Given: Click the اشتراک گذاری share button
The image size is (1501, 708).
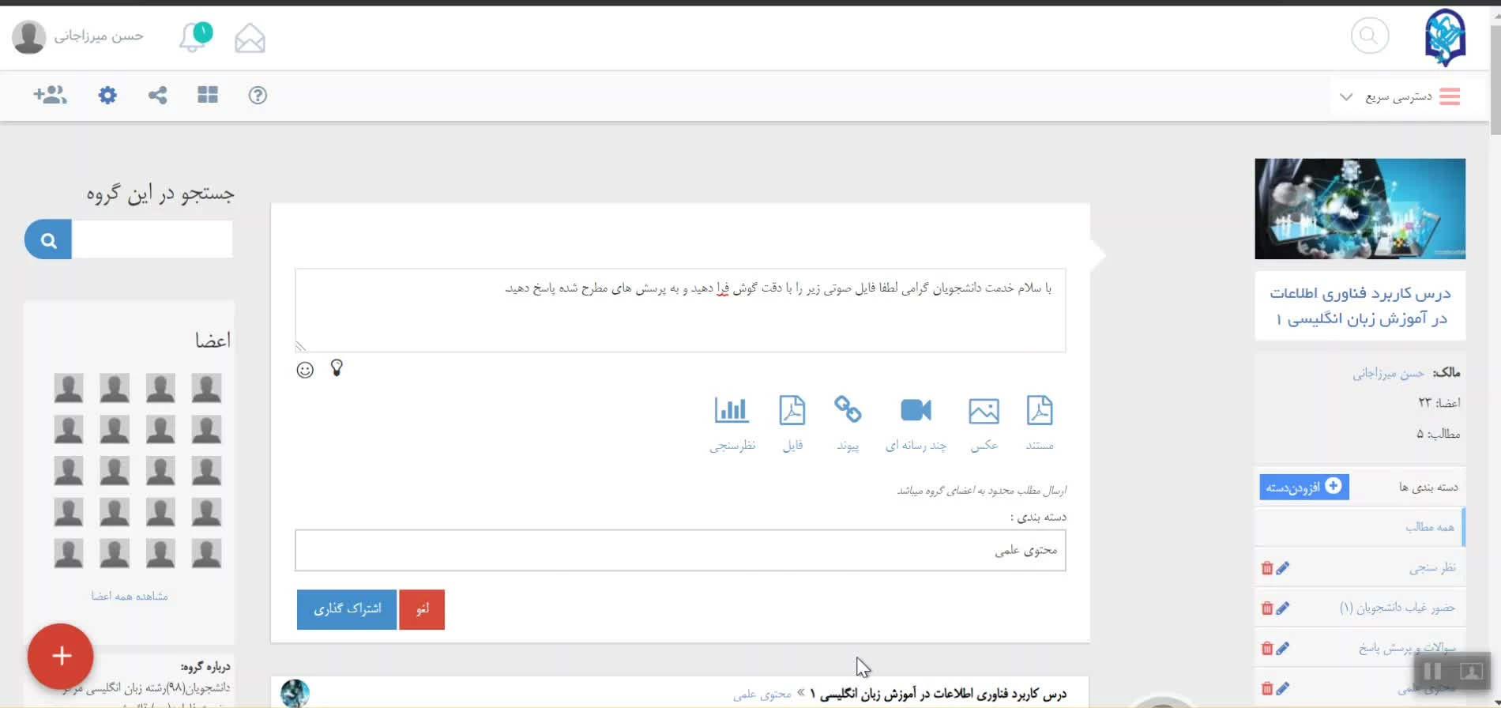Looking at the screenshot, I should click(347, 609).
